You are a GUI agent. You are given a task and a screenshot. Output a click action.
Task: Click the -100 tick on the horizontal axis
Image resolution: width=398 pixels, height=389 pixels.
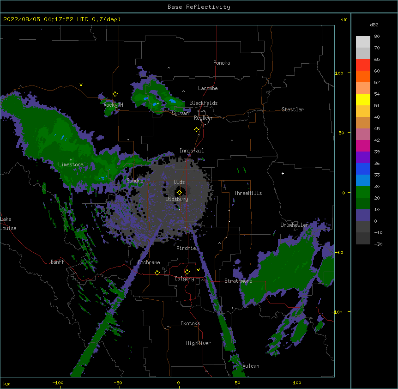pyautogui.click(x=58, y=383)
